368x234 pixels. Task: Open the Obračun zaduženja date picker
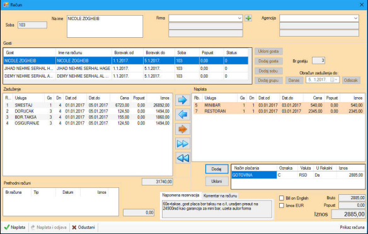coord(333,80)
